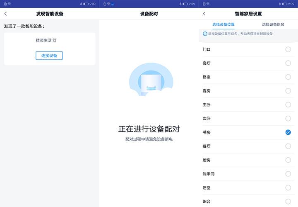The height and width of the screenshot is (207, 298).
Task: Select the 卧室 radio button
Action: 288,77
